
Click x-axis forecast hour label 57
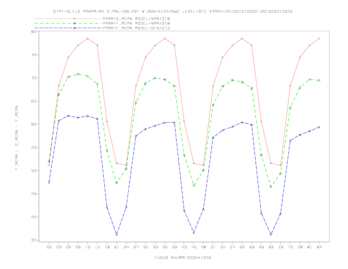pyautogui.click(x=232, y=247)
